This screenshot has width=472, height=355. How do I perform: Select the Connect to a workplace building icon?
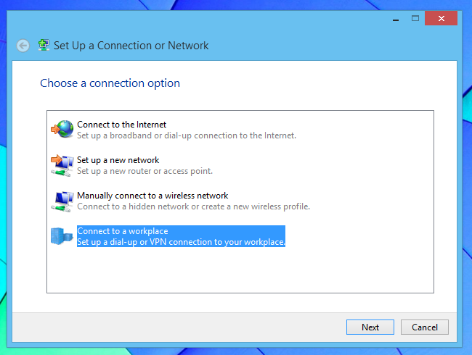click(x=62, y=236)
